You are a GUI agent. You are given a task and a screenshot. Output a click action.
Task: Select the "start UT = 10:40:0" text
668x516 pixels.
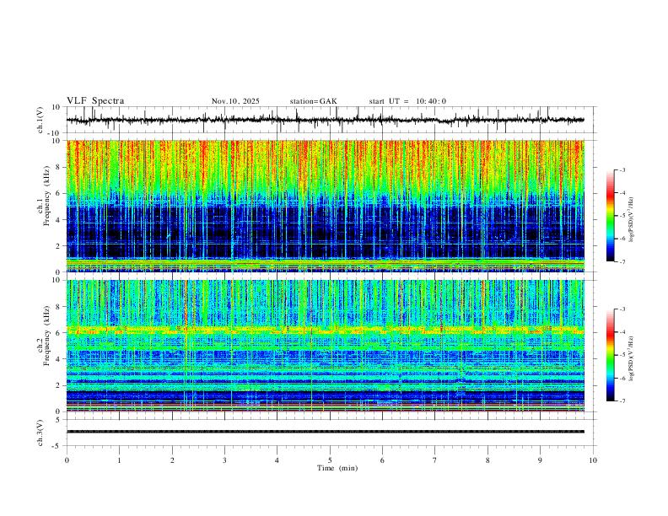coord(407,101)
